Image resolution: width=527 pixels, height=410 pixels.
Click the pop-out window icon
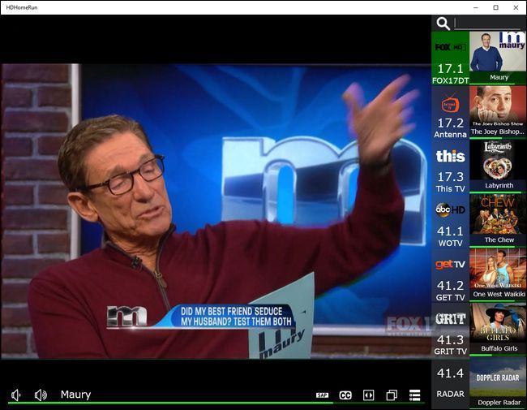coord(392,395)
